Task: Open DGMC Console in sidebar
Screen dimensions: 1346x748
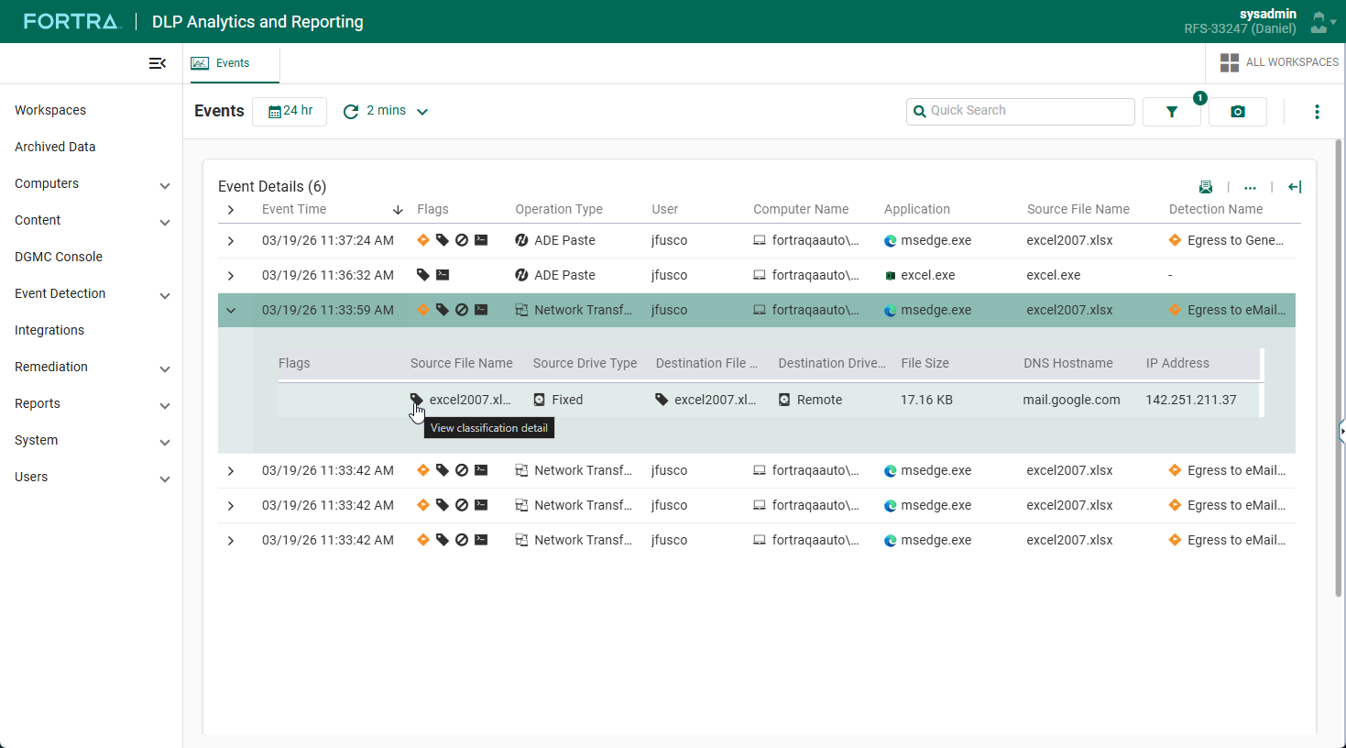Action: point(59,257)
